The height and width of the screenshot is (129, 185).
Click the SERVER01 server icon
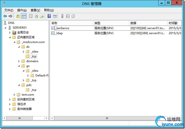click(10, 28)
